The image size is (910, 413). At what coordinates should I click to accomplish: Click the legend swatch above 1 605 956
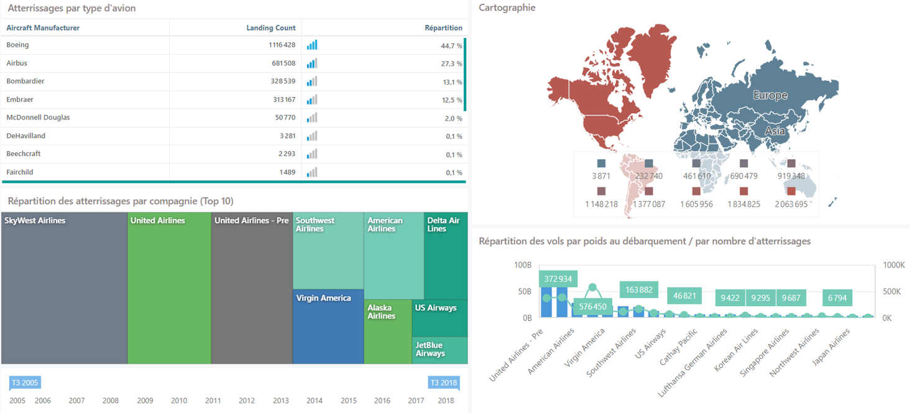(x=696, y=192)
